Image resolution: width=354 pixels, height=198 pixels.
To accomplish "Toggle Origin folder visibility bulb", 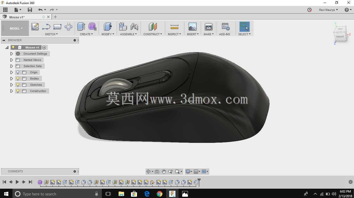I will click(18, 72).
